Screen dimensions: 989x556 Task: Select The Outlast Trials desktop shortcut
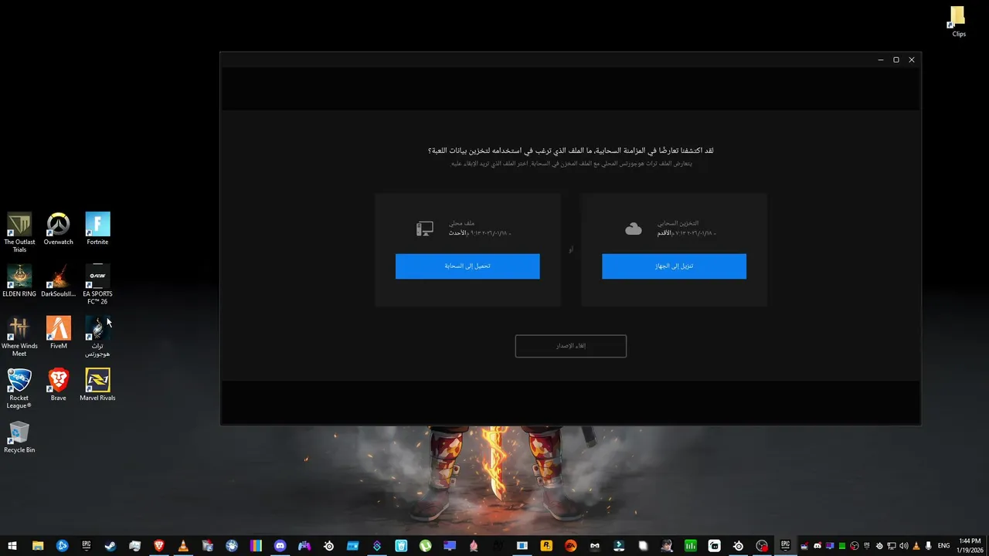coord(19,232)
